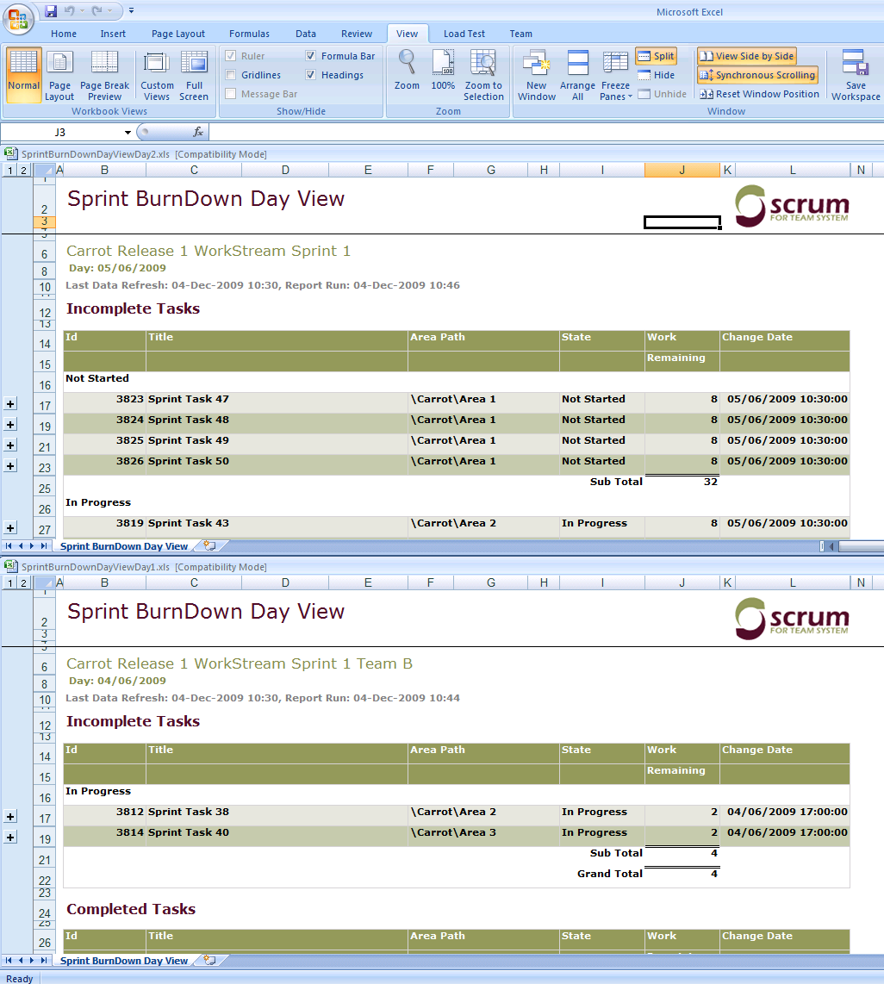Expand row group for Sprint Task 48
The image size is (884, 984).
10,425
